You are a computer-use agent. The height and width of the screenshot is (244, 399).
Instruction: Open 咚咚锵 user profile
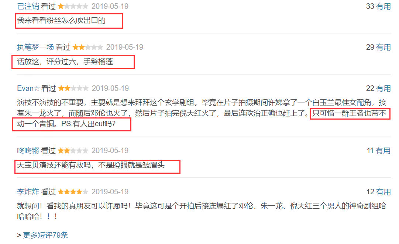point(28,151)
